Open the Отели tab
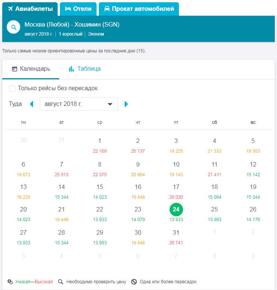This screenshot has width=277, height=290. click(x=78, y=9)
